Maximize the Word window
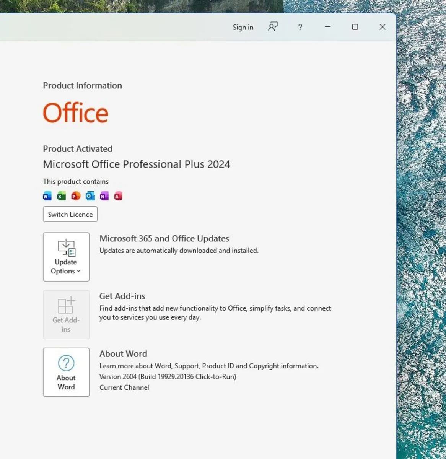 click(355, 27)
